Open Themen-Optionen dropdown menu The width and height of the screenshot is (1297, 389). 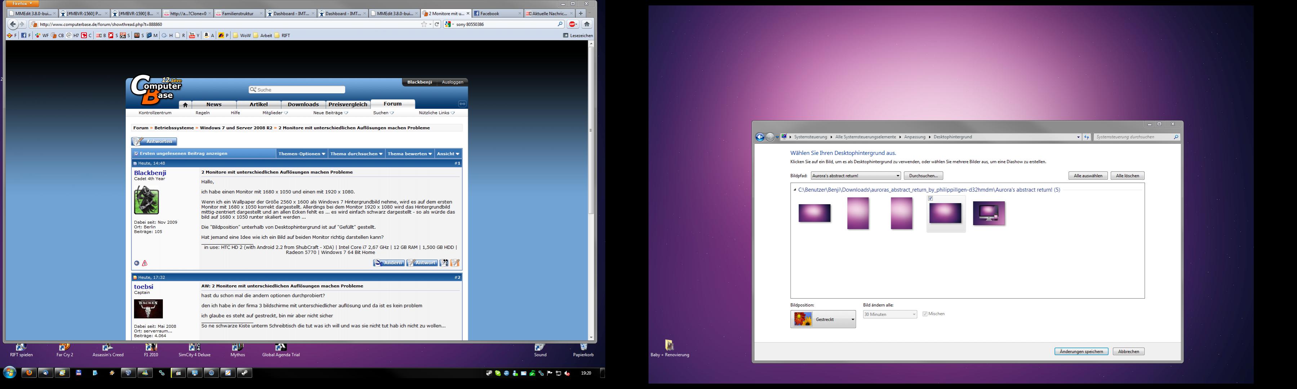(302, 153)
